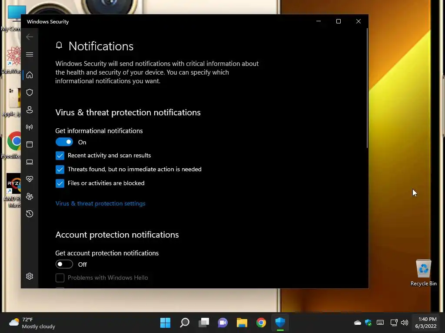Open Settings gear in sidebar
The image size is (445, 333).
pyautogui.click(x=30, y=276)
